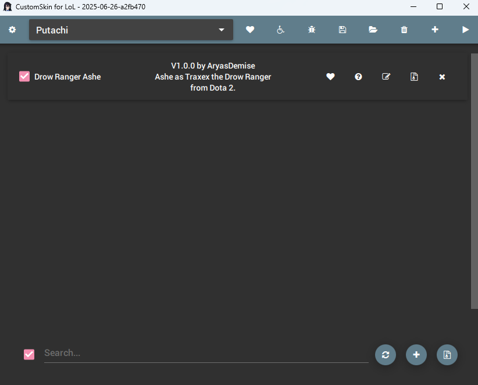
Task: Close the CustomSkin for LoL window
Action: [x=466, y=7]
